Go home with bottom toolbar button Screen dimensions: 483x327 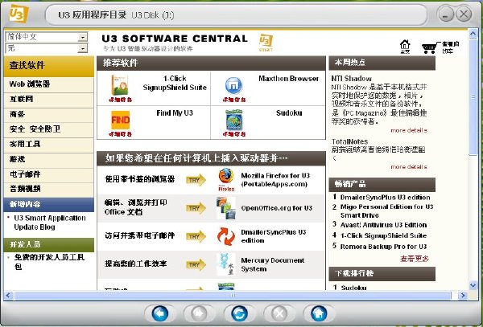pyautogui.click(x=319, y=313)
